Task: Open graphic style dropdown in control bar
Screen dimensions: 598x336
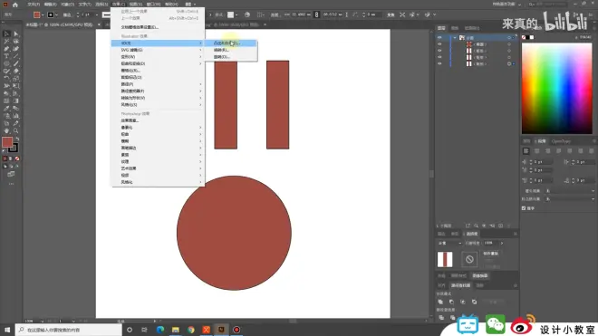Action: point(236,14)
